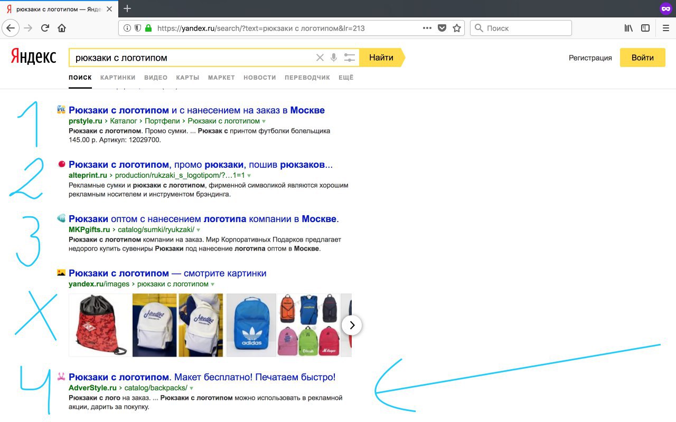The image size is (676, 422).
Task: Open new tab with plus icon
Action: [x=127, y=8]
